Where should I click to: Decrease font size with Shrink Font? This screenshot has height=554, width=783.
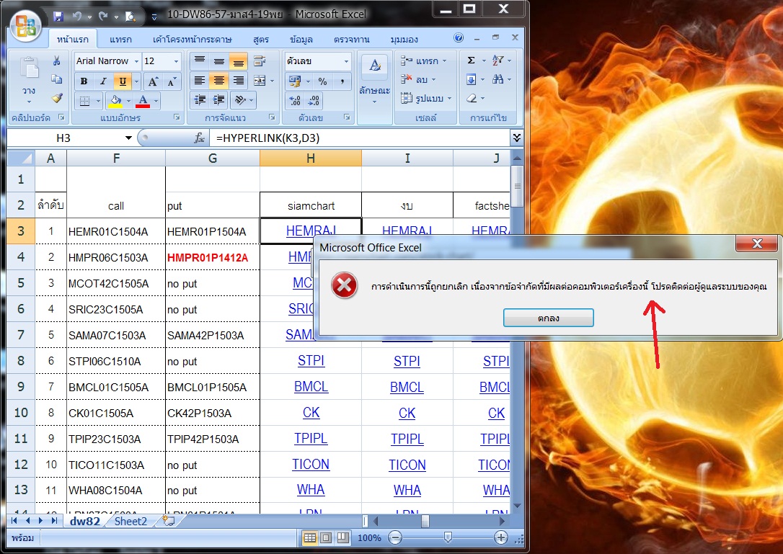172,81
